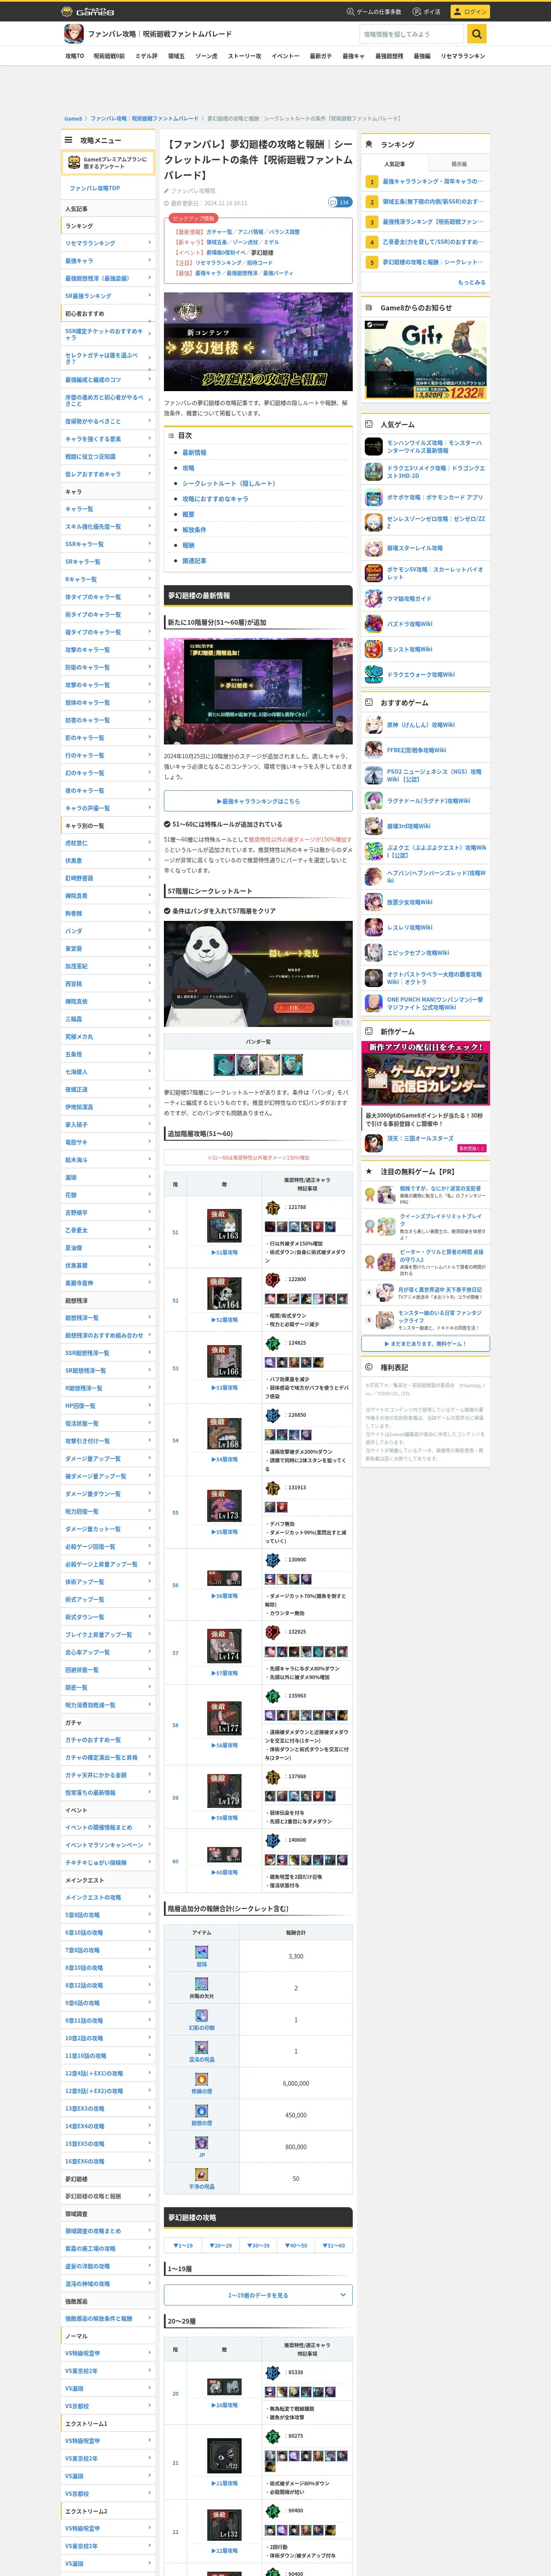The width and height of the screenshot is (551, 2576).
Task: Open the ゲームアプリ配信日カレンダー banner
Action: point(426,1072)
